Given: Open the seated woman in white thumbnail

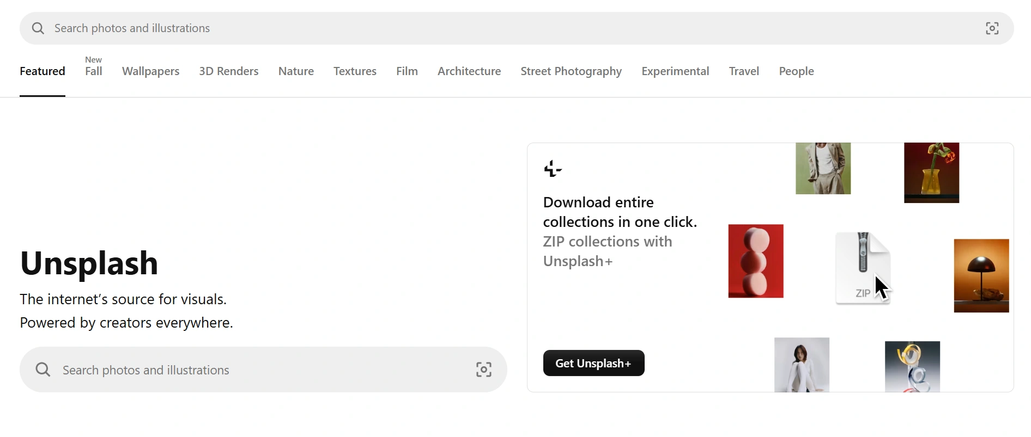Looking at the screenshot, I should click(x=802, y=365).
